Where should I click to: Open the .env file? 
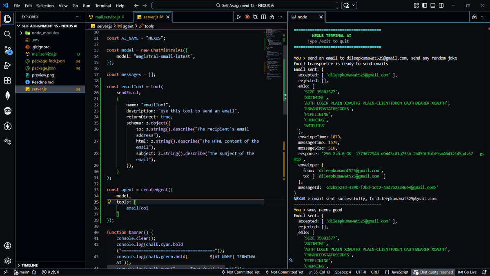pyautogui.click(x=50, y=40)
